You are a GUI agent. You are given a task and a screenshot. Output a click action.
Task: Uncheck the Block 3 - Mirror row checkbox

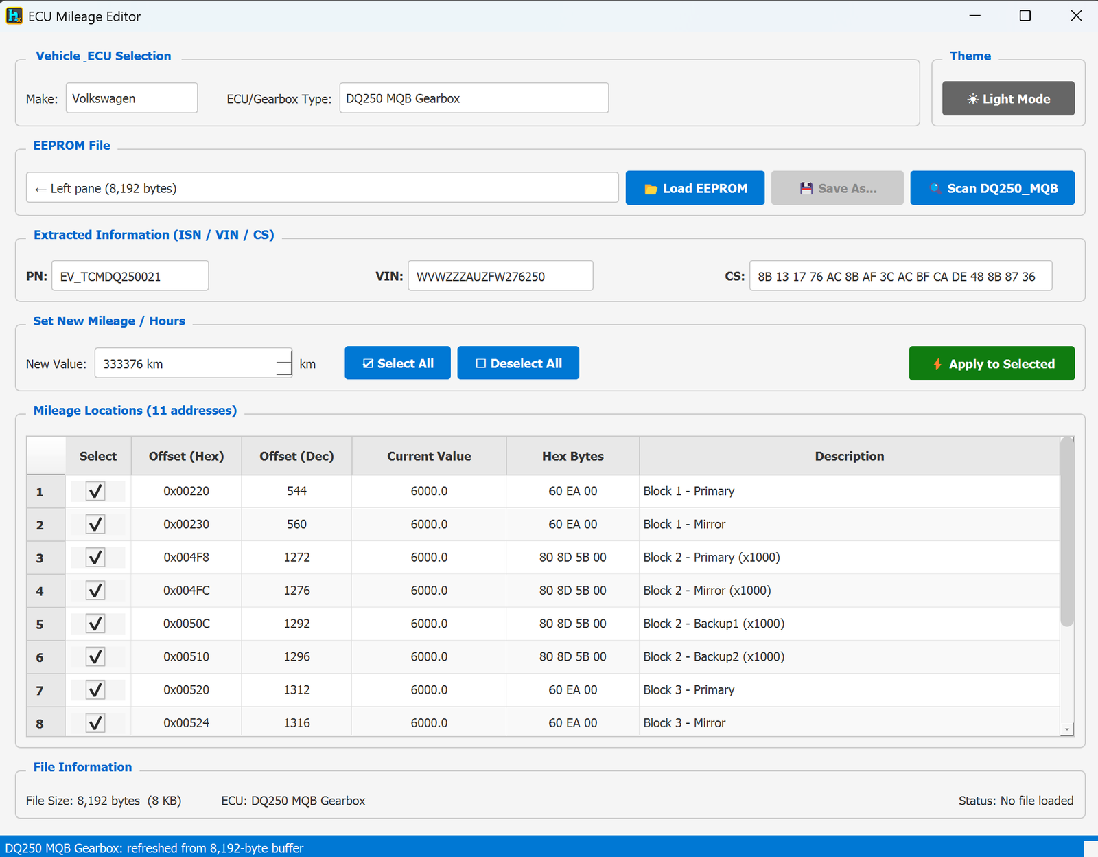(95, 722)
